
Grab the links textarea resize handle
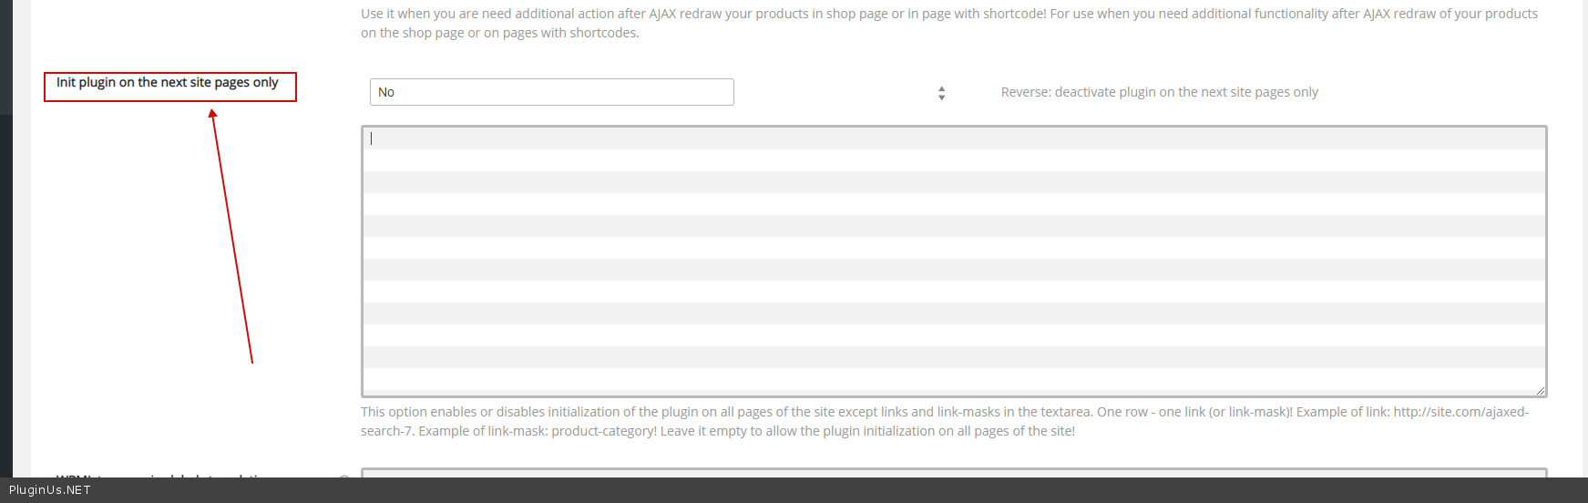click(x=1540, y=390)
